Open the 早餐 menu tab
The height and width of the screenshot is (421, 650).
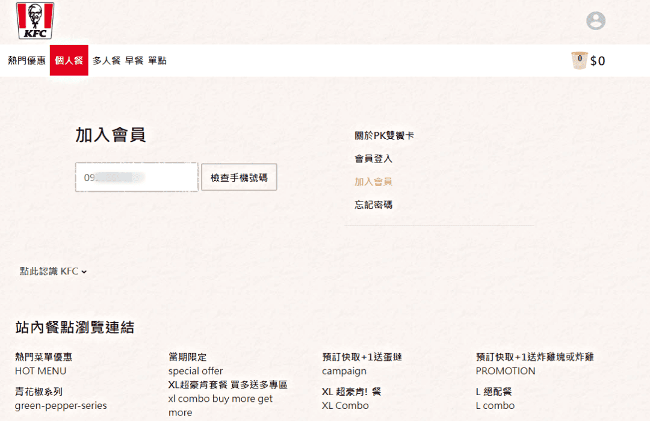pyautogui.click(x=134, y=61)
